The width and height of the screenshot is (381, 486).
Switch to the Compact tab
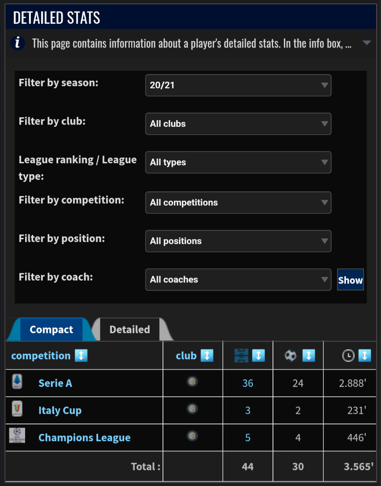[51, 329]
